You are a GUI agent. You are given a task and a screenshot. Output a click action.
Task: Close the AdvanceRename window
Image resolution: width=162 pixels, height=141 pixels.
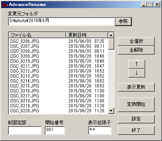(157, 5)
